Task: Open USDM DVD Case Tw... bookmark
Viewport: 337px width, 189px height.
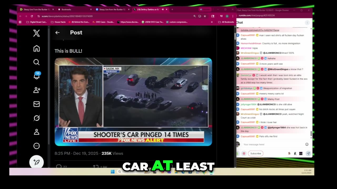Action: pyautogui.click(x=152, y=22)
